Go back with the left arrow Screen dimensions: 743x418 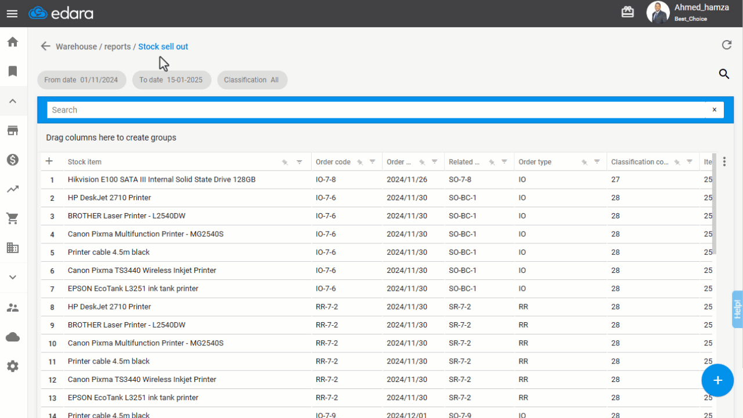coord(45,46)
